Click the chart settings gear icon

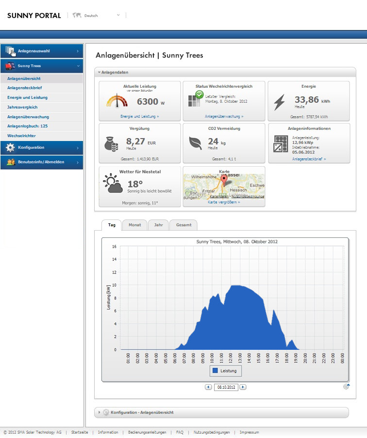(346, 386)
